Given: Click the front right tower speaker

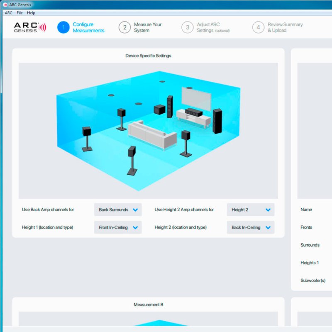Looking at the screenshot, I should tap(217, 121).
